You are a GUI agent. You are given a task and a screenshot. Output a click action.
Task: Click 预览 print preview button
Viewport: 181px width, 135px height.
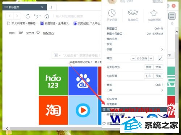[158, 76]
